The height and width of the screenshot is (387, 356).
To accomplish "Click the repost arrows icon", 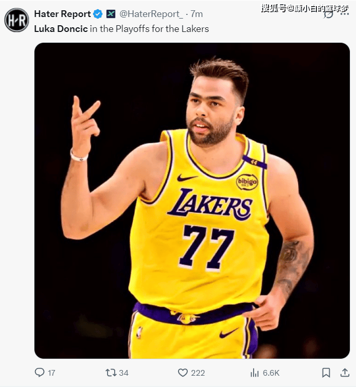I will point(111,373).
